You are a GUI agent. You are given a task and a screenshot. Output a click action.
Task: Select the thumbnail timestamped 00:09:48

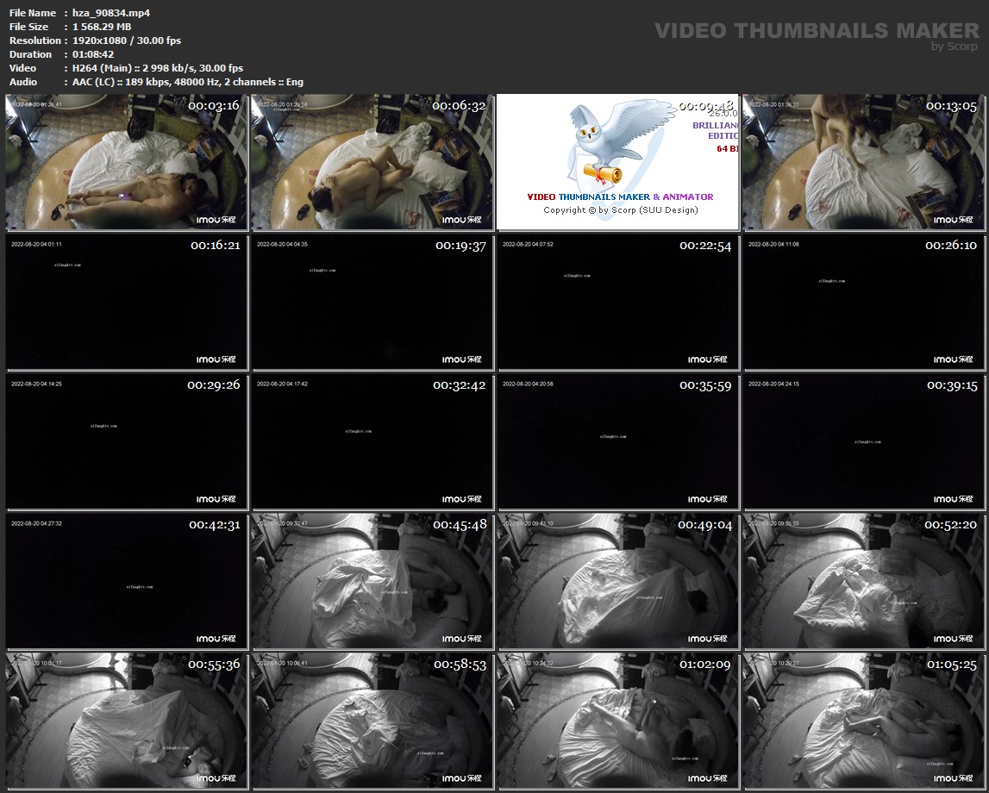[x=617, y=162]
